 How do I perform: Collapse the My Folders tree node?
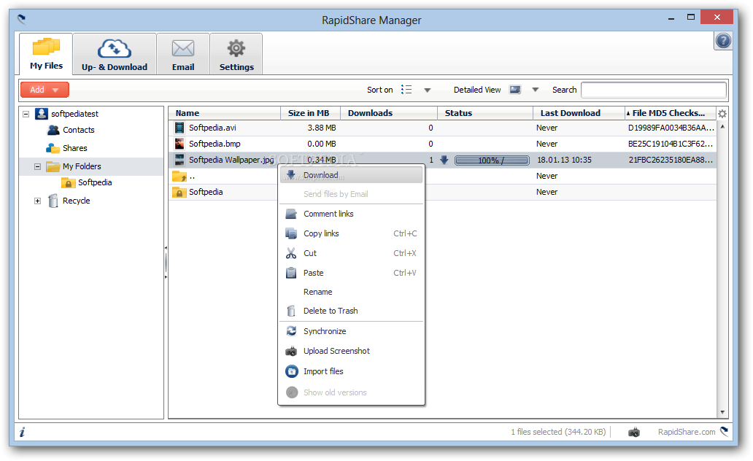[37, 166]
